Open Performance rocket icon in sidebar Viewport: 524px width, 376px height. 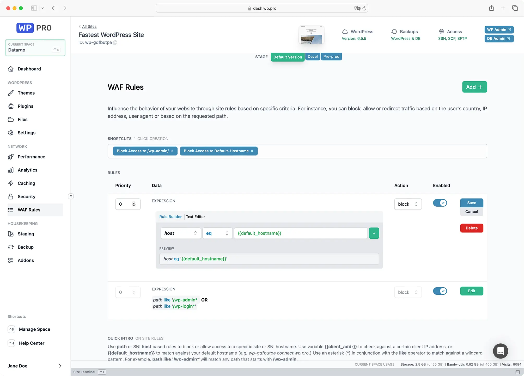(11, 157)
